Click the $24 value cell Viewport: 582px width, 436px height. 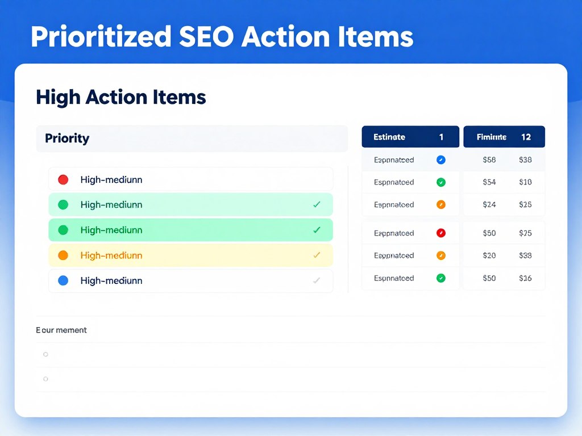489,204
